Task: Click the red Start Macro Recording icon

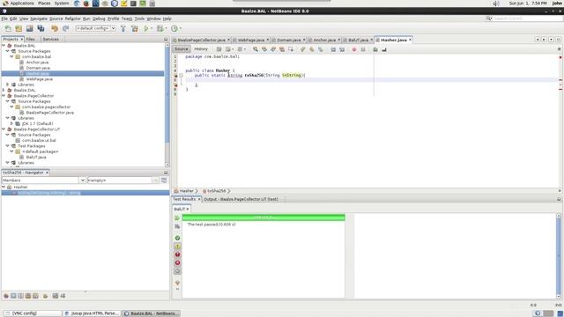Action: pyautogui.click(x=354, y=49)
